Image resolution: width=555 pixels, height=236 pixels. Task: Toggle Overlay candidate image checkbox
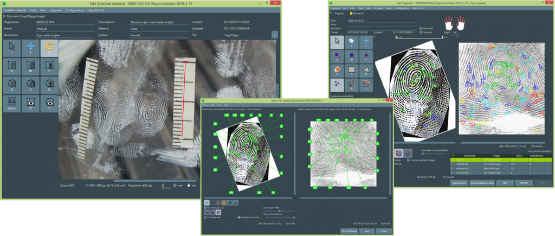pos(409,160)
